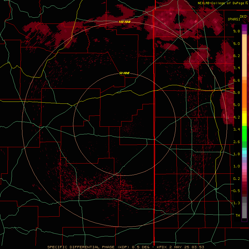Click the 50 NMI range ring label
This screenshot has width=249, height=249.
pos(124,73)
